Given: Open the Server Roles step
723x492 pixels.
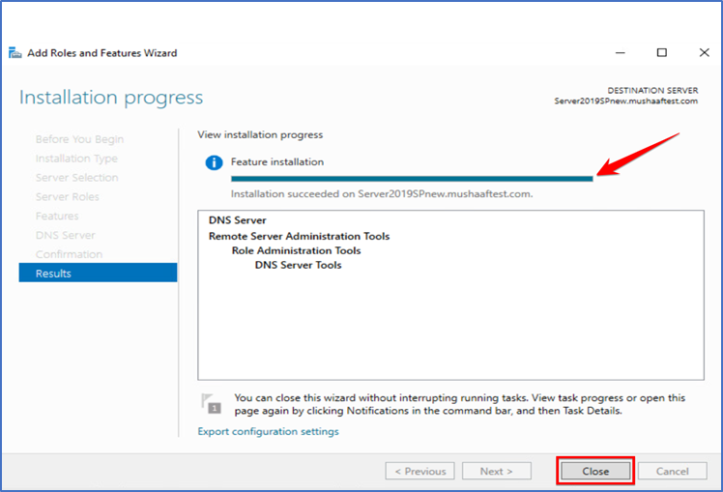Looking at the screenshot, I should tap(68, 197).
